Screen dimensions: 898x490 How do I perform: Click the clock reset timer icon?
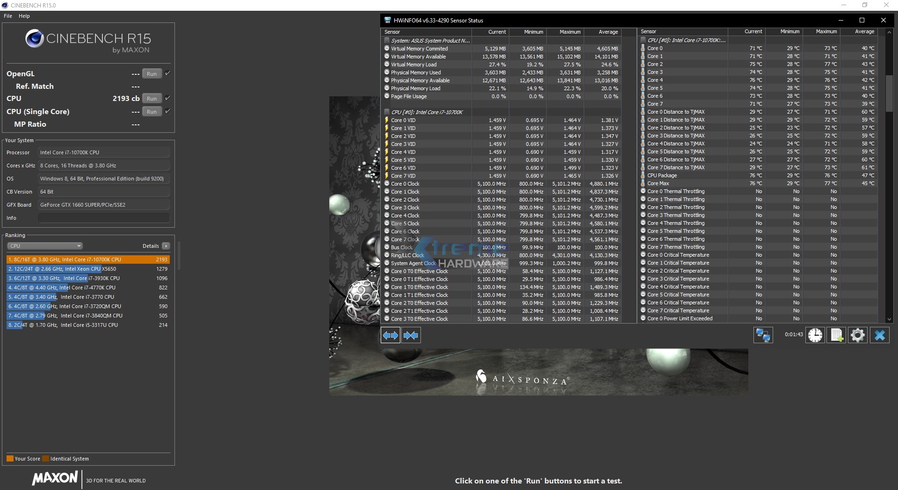click(815, 335)
